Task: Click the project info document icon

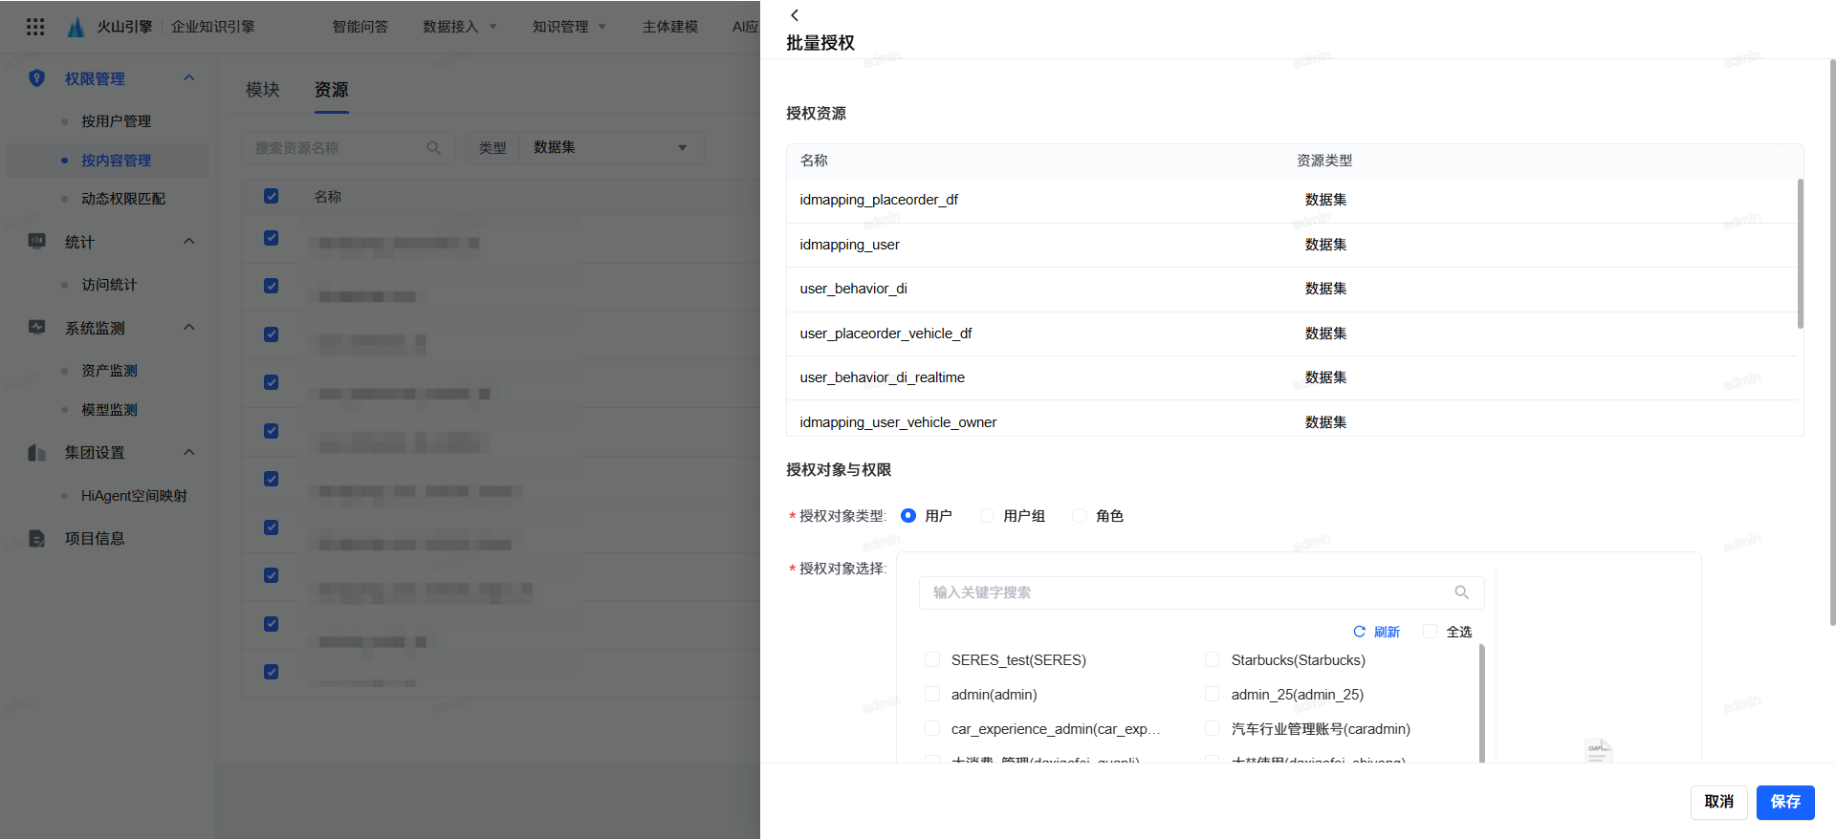Action: click(x=36, y=538)
